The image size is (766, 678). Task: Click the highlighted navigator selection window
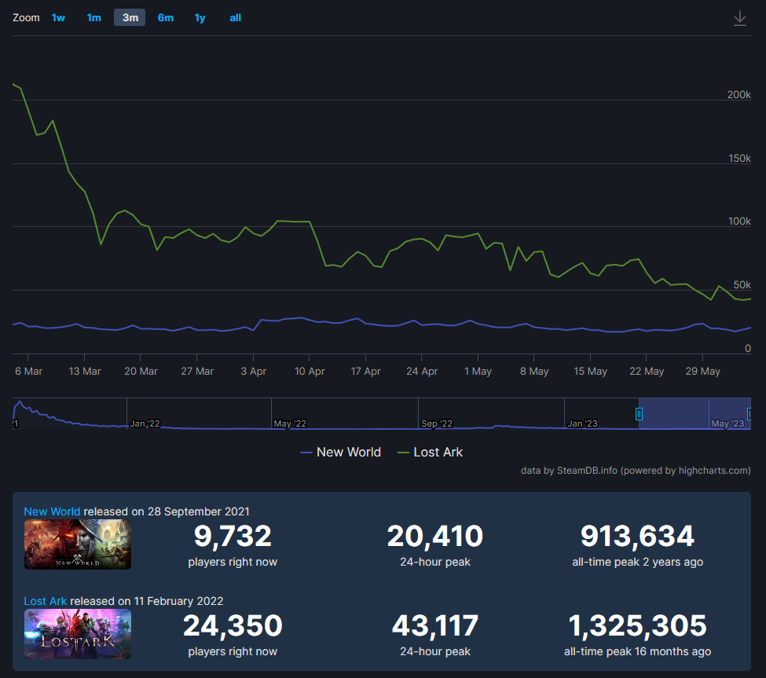pos(695,413)
